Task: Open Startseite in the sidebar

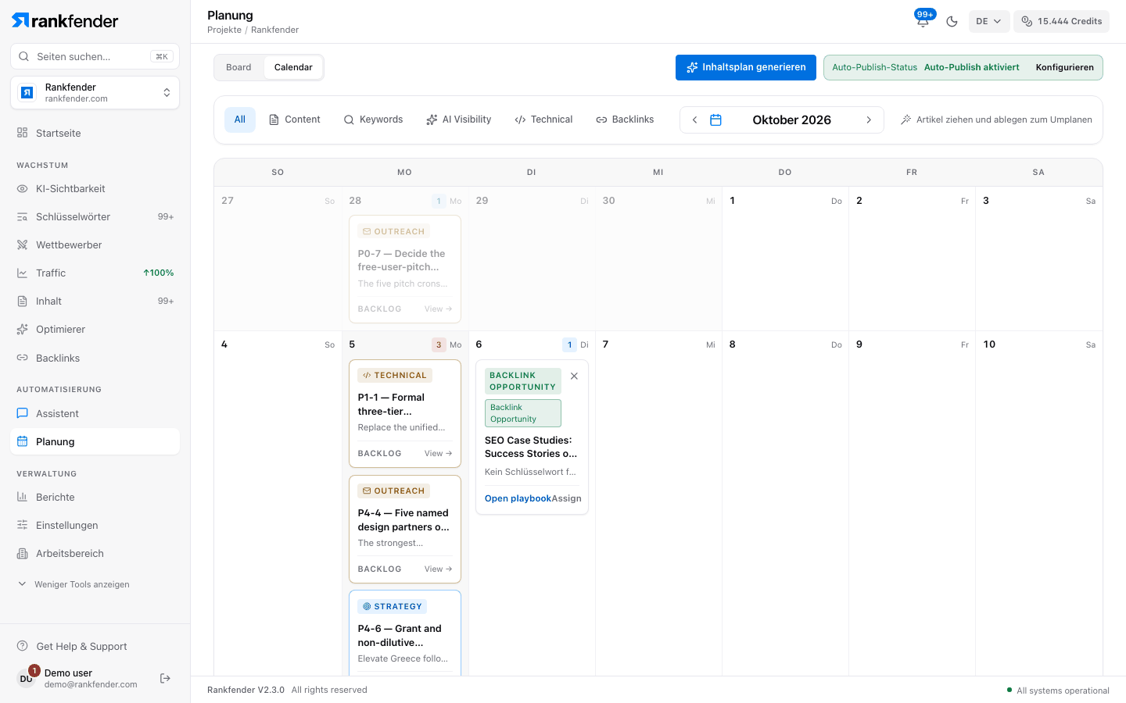Action: 95,133
